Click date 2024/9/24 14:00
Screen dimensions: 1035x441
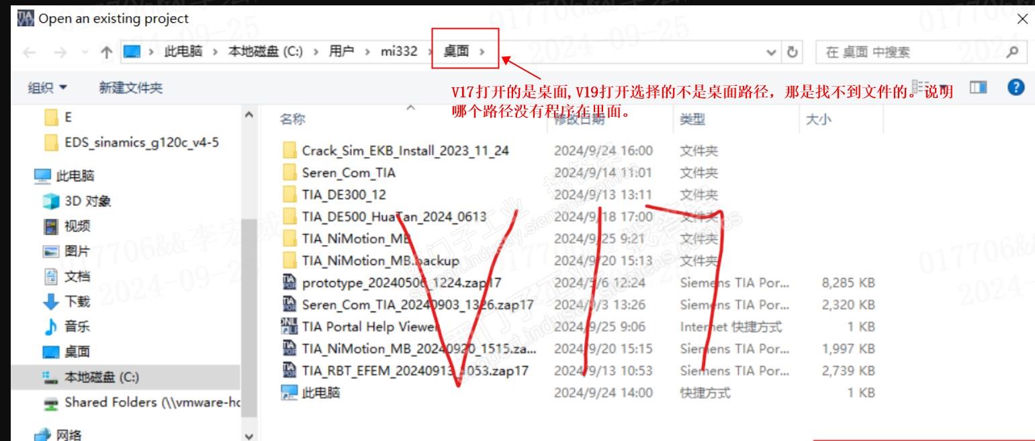603,393
